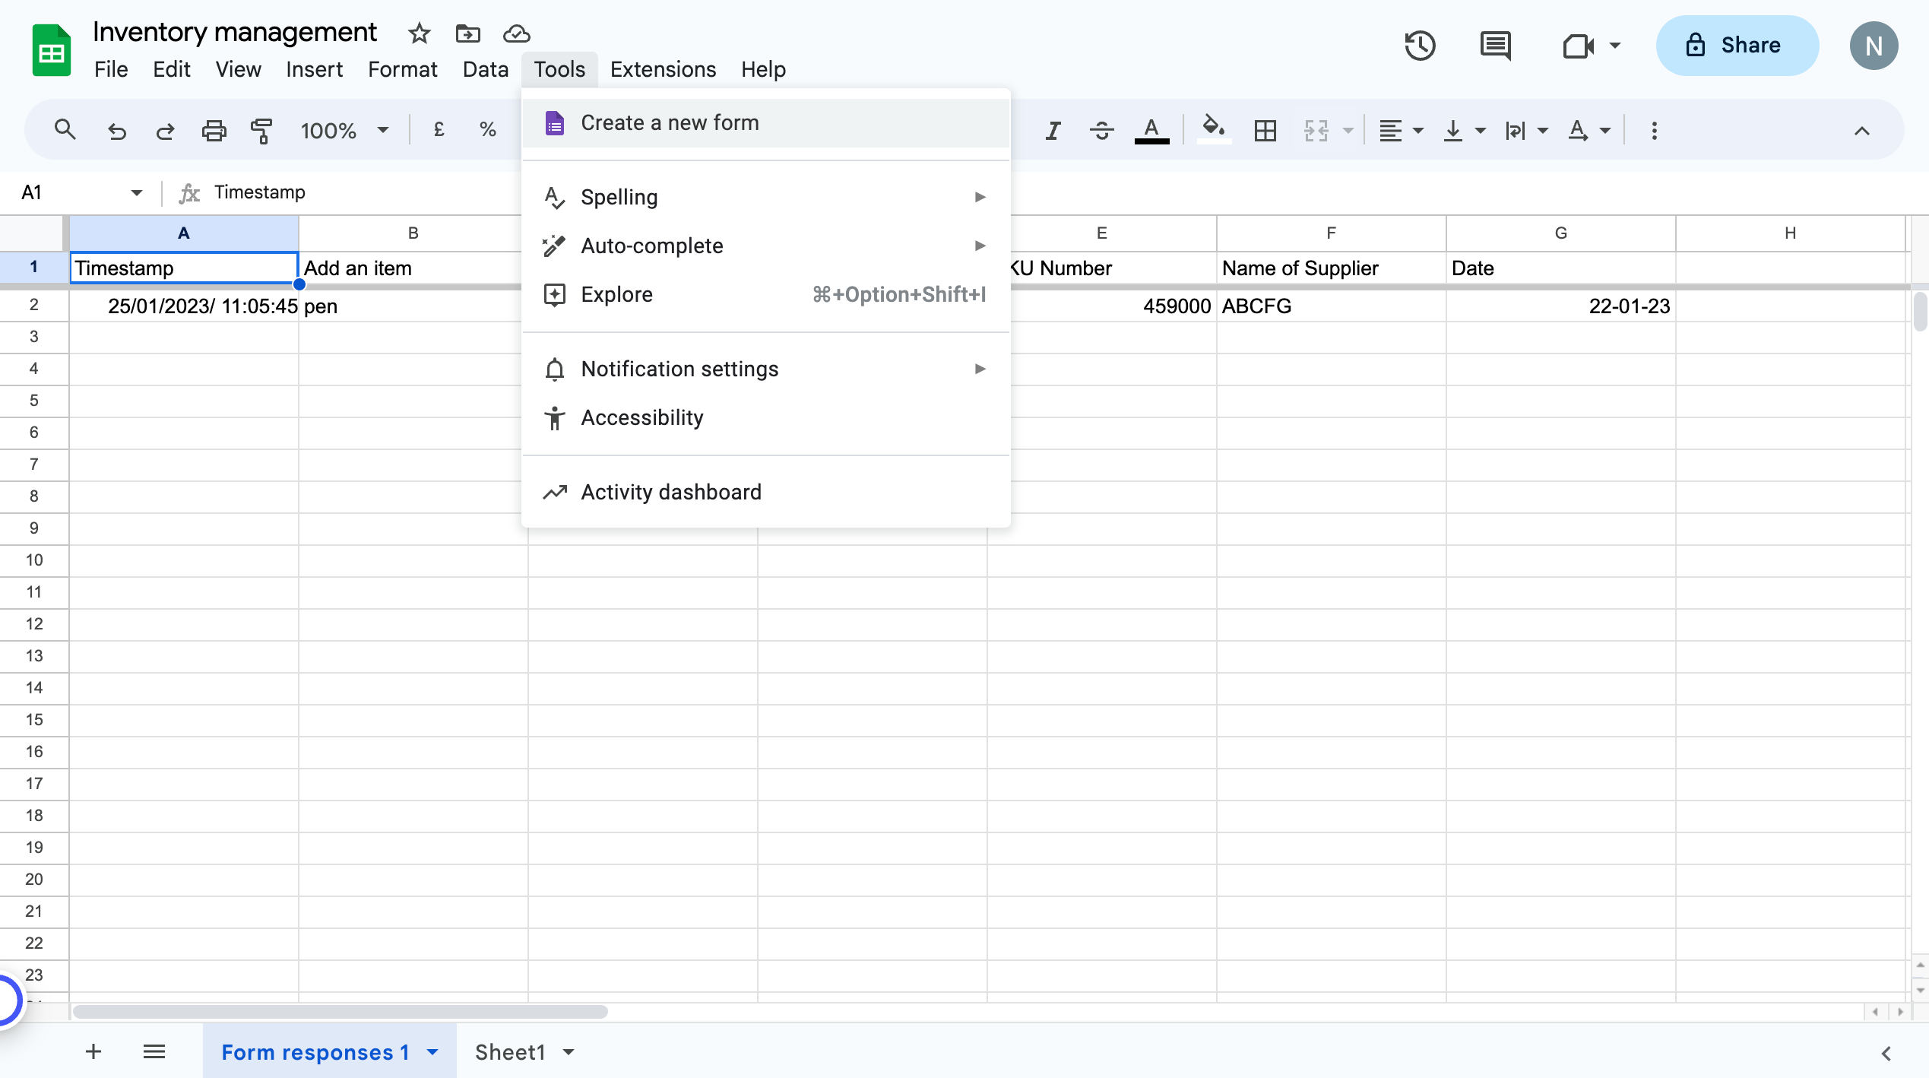The height and width of the screenshot is (1078, 1929).
Task: Select Create a new form
Action: [x=669, y=122]
